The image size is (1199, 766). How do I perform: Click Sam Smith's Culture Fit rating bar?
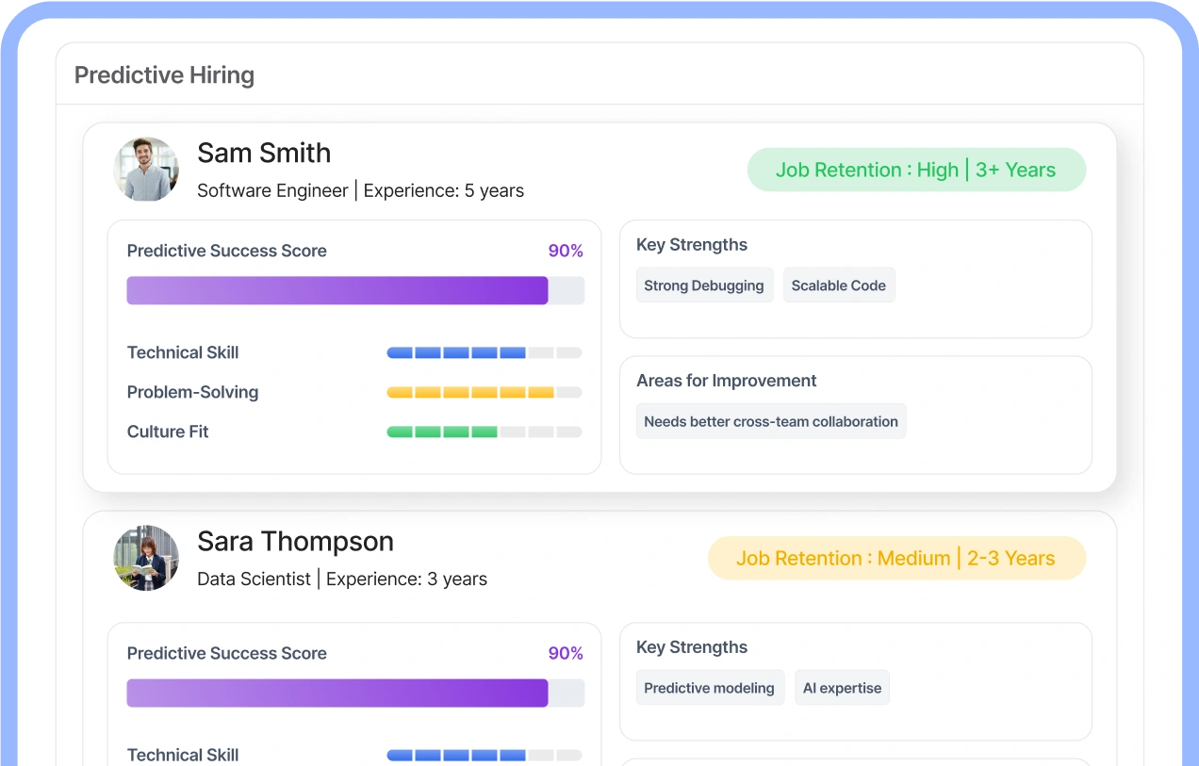485,432
